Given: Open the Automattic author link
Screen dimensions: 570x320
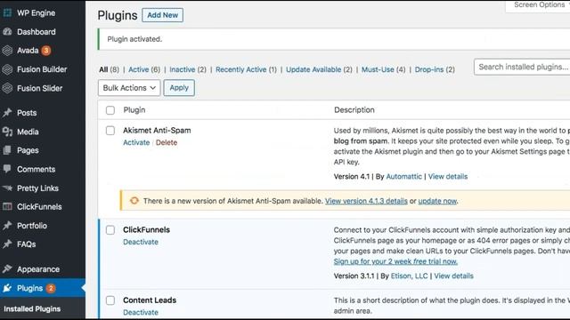Looking at the screenshot, I should click(403, 177).
